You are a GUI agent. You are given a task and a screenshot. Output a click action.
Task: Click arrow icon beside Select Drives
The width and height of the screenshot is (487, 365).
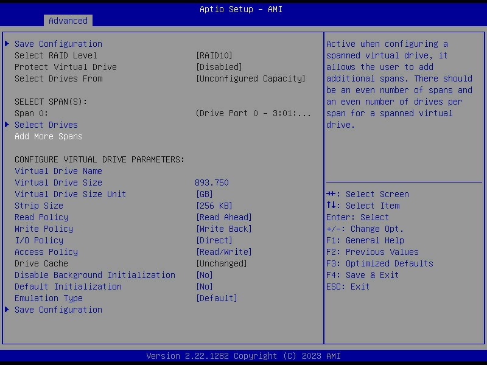(x=7, y=125)
